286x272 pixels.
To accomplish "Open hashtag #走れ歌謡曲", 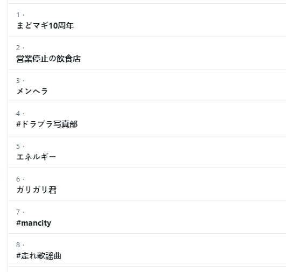I will tap(39, 256).
